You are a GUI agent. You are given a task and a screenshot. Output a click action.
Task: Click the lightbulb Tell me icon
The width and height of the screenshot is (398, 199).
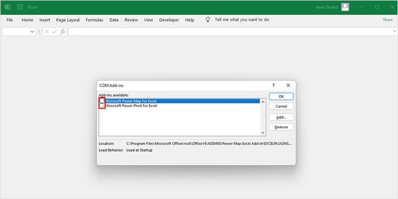pyautogui.click(x=207, y=20)
